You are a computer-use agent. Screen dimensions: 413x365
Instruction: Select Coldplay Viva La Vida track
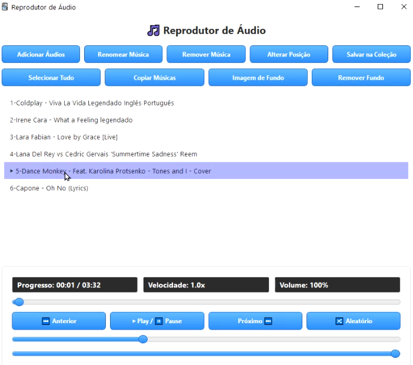click(92, 103)
